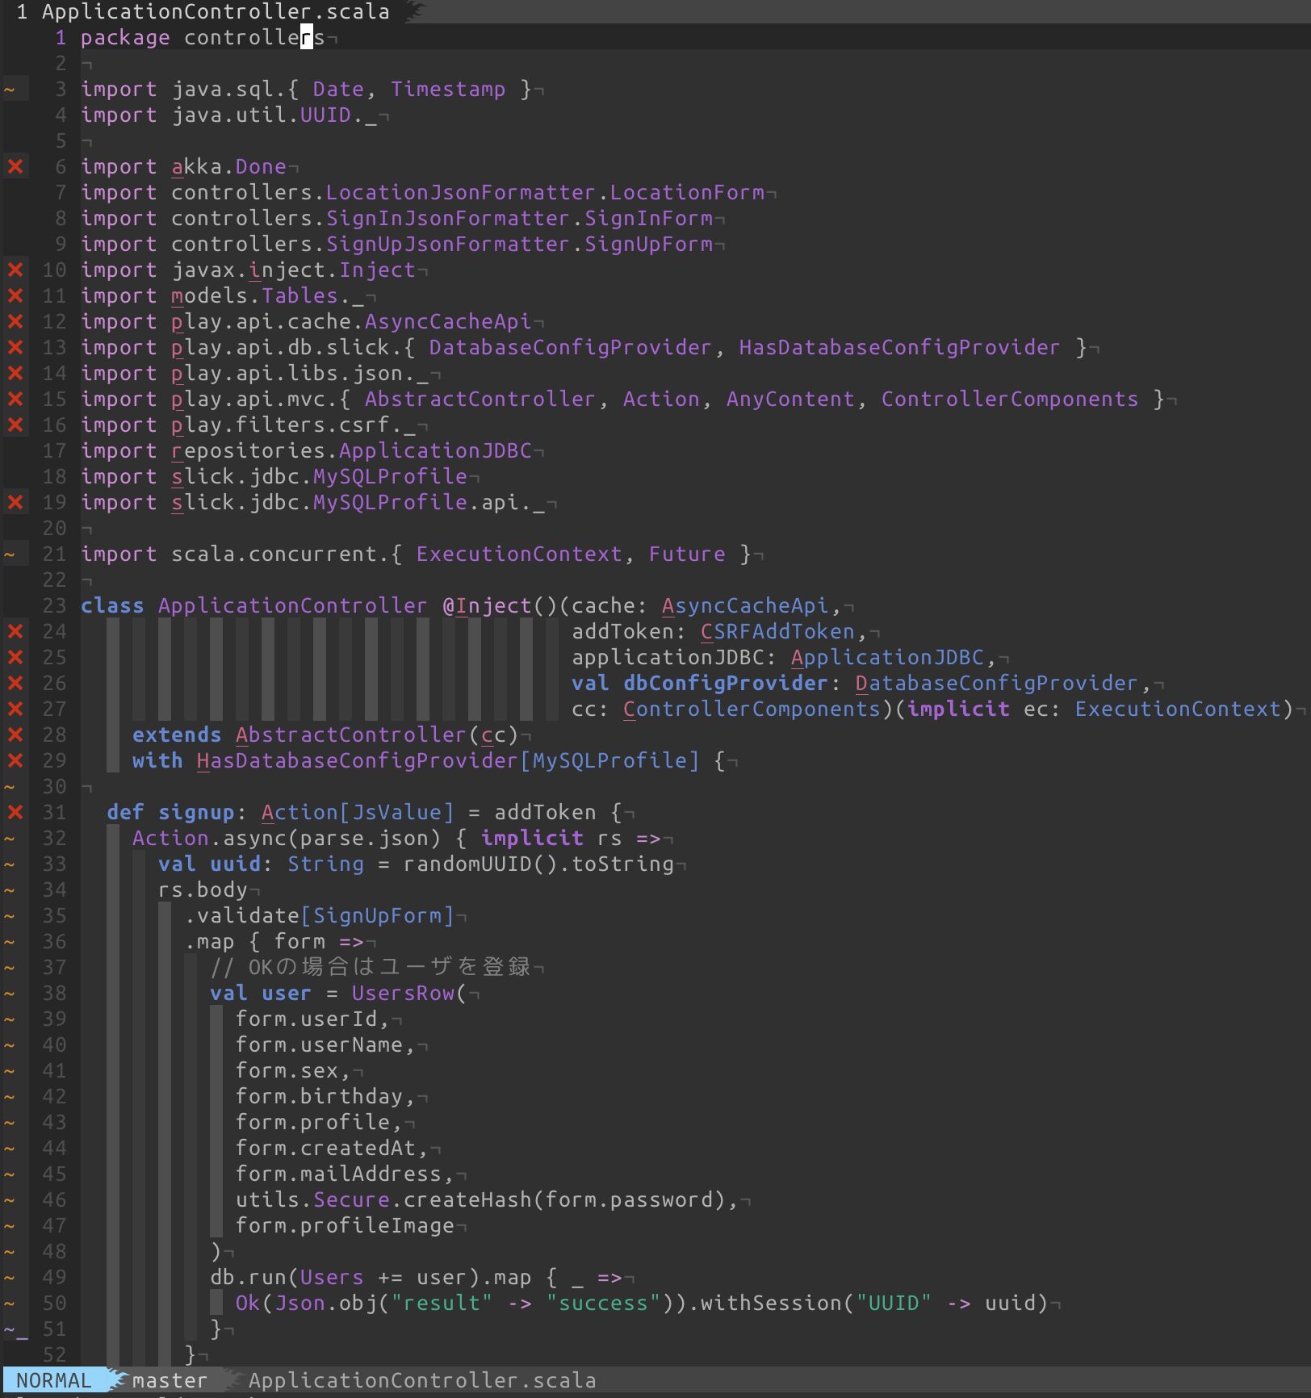The height and width of the screenshot is (1398, 1311).
Task: Click the error X sign on line 11
Action: 15,296
